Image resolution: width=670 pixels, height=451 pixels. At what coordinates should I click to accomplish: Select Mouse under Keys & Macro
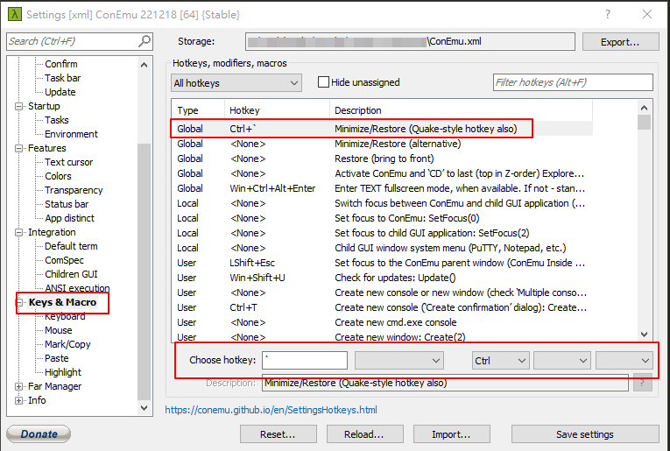click(x=58, y=330)
